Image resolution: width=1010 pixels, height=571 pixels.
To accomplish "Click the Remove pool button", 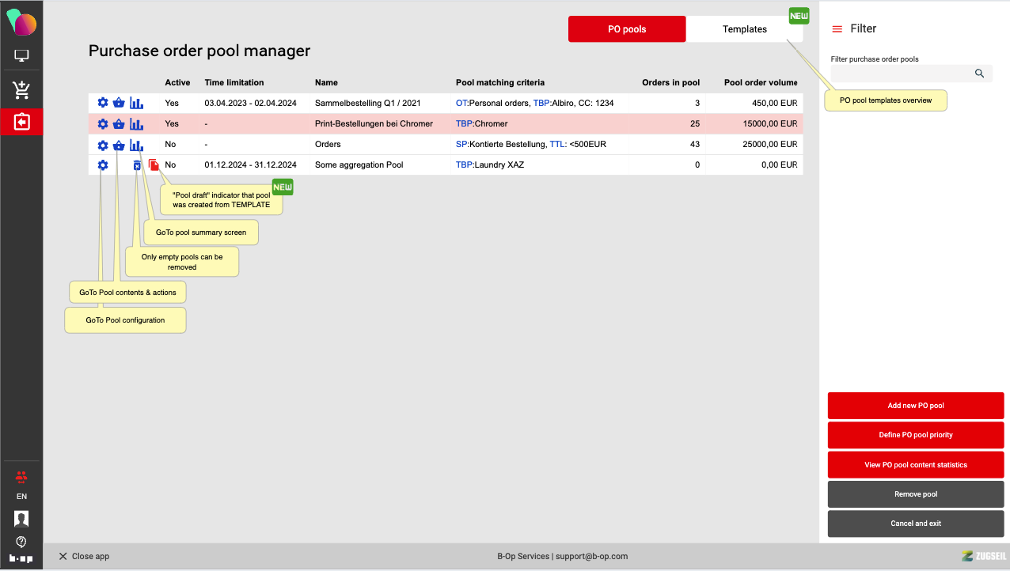I will point(915,494).
